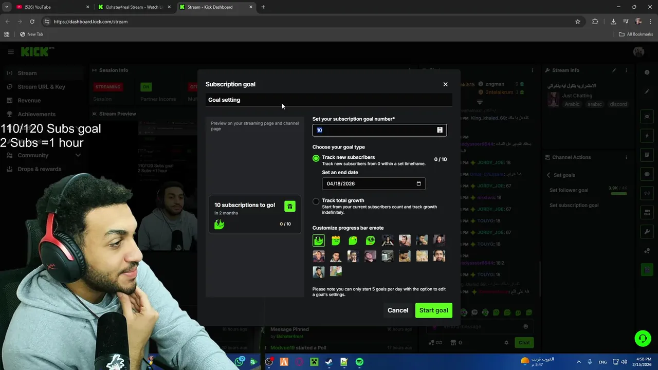The height and width of the screenshot is (370, 658).
Task: Click the Chat send button
Action: click(524, 343)
